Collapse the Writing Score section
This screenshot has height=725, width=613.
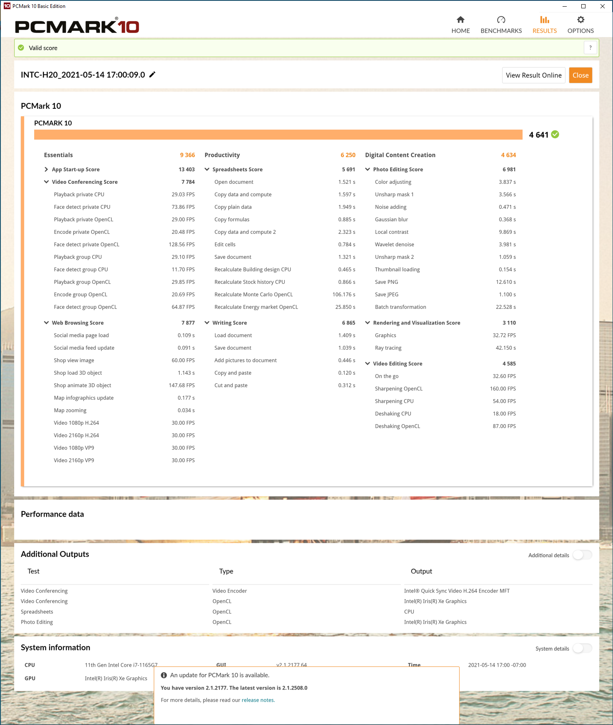coord(207,323)
